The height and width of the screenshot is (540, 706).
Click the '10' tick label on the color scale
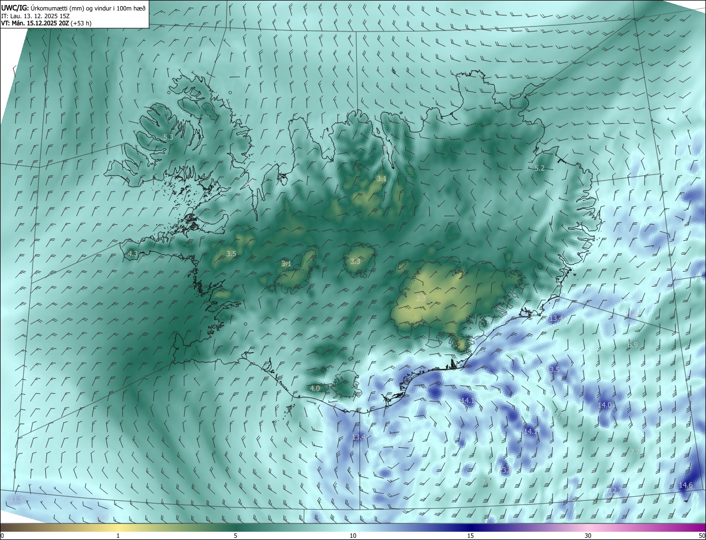(353, 536)
